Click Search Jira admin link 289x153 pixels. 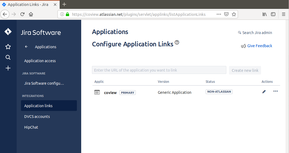(x=257, y=33)
